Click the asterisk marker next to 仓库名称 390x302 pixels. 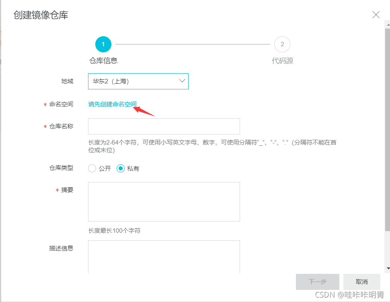pos(44,126)
